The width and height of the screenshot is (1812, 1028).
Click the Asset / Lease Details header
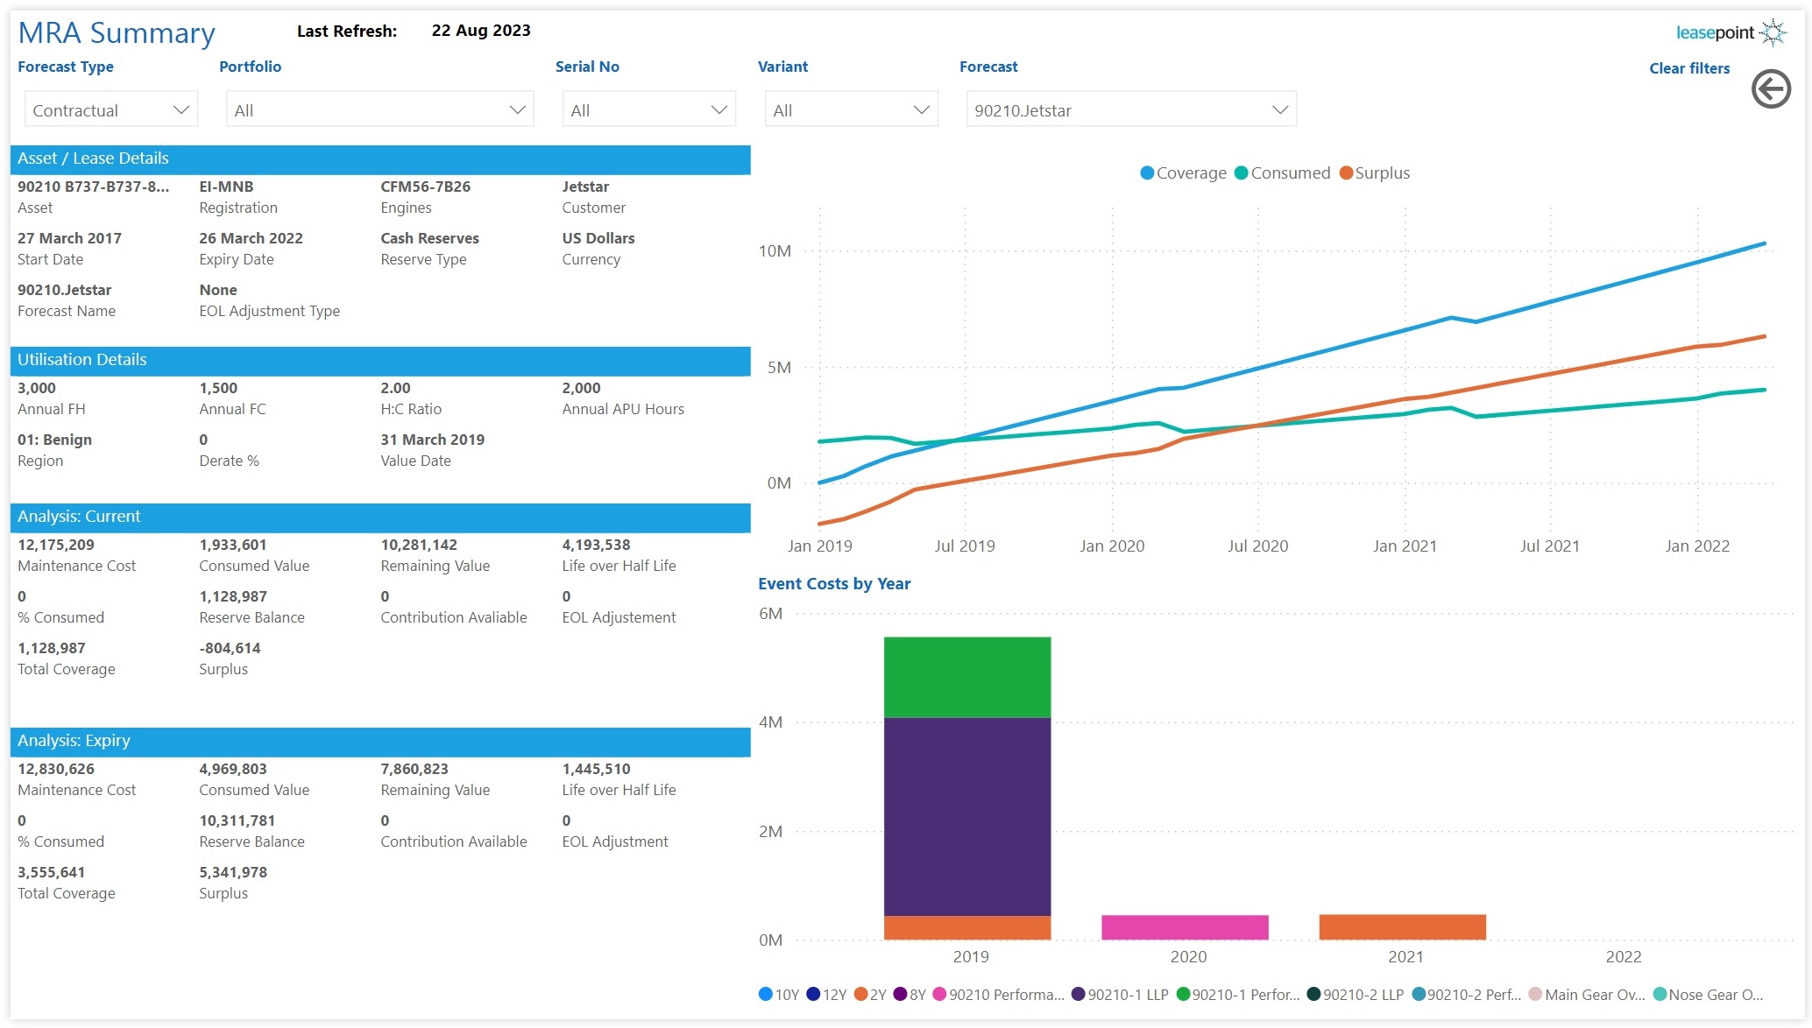tap(380, 158)
